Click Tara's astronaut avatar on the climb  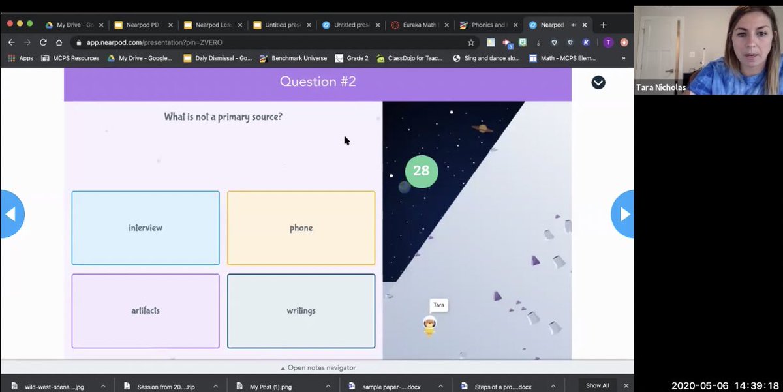[429, 325]
